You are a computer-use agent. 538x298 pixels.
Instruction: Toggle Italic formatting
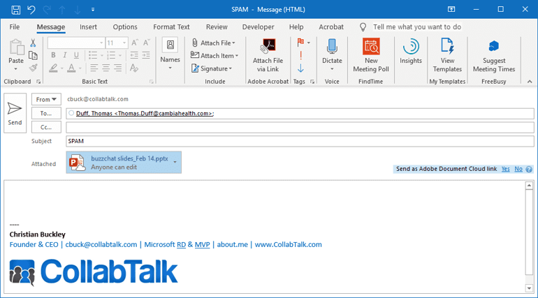64,55
